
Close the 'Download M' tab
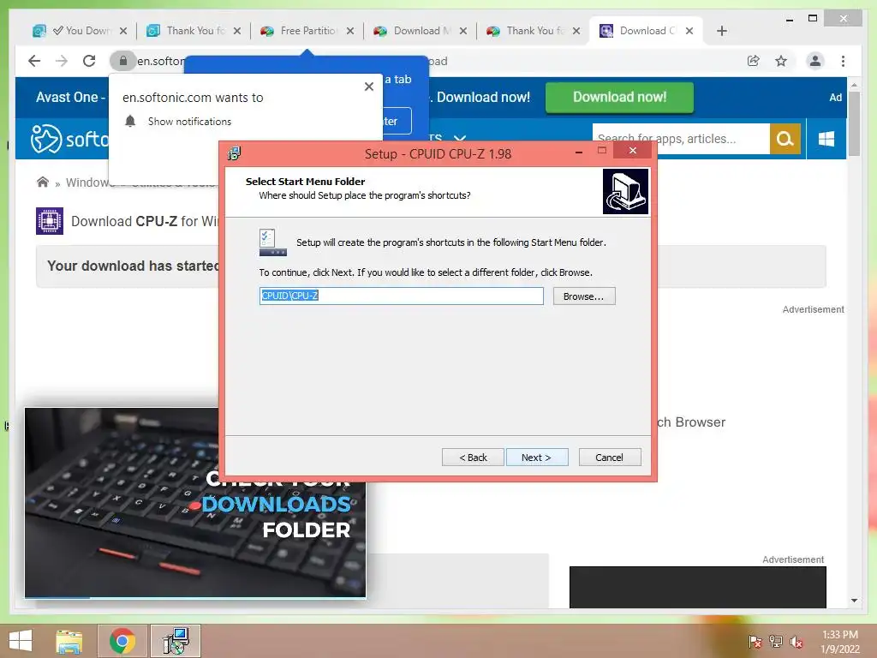click(463, 31)
